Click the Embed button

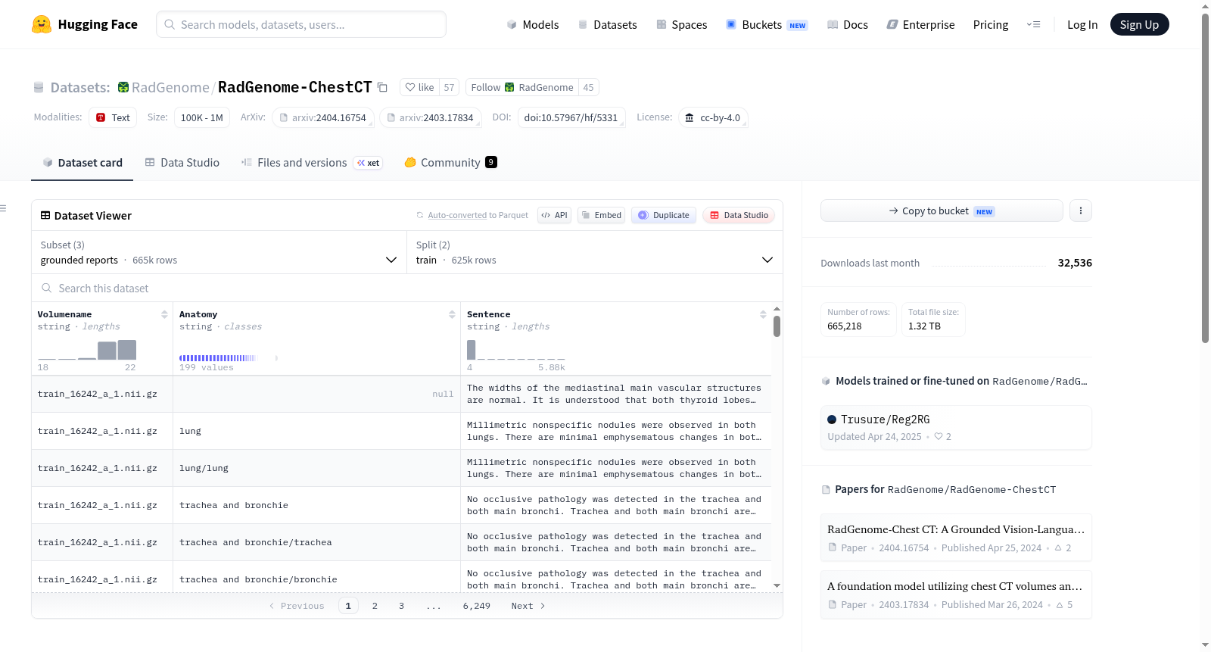click(x=602, y=215)
